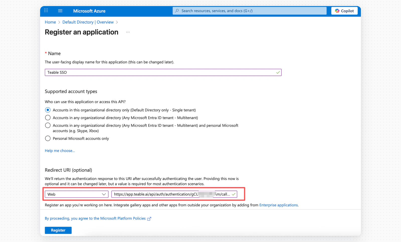Open Copilot from the top bar
Screen dimensions: 401x242
[344, 11]
